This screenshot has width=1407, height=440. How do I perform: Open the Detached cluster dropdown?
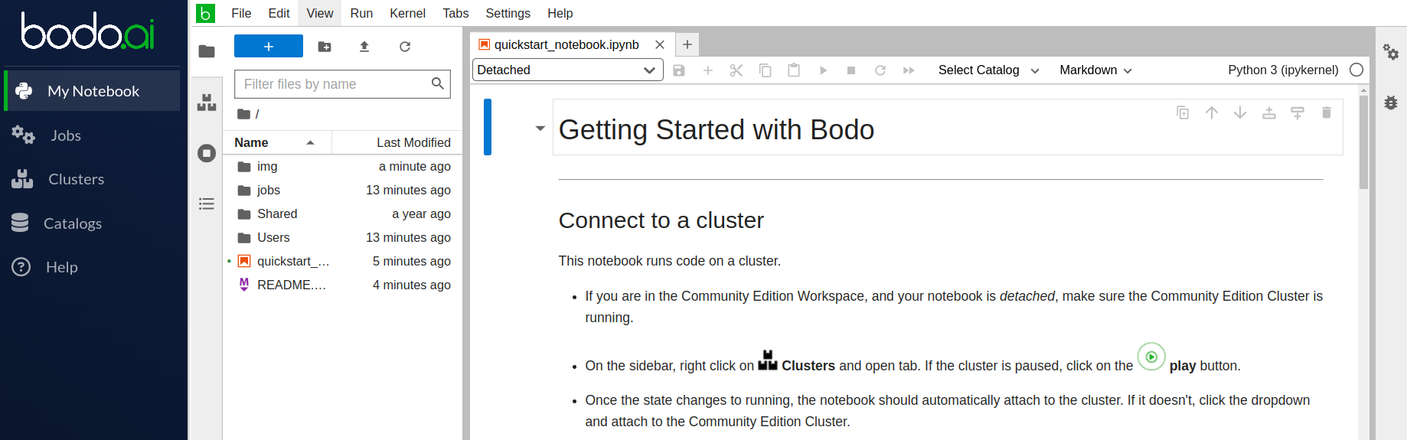point(566,70)
